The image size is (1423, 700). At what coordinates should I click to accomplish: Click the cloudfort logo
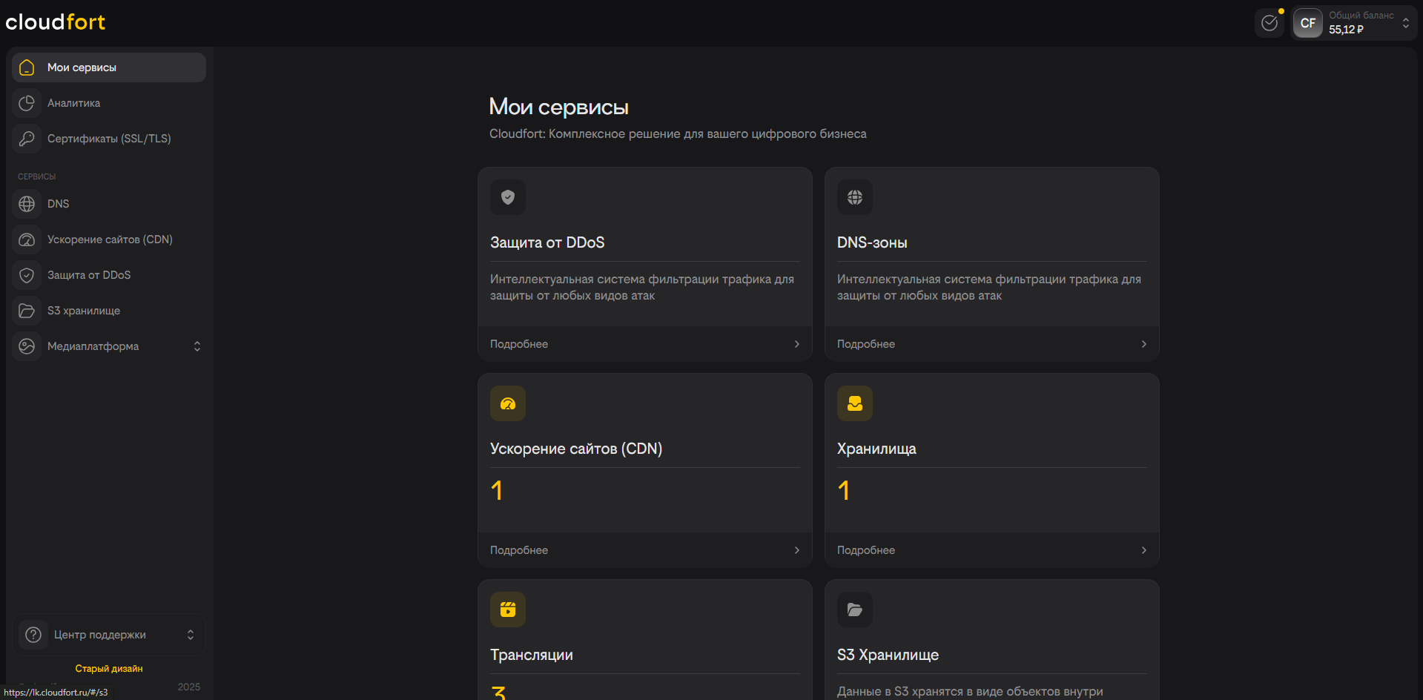coord(56,22)
